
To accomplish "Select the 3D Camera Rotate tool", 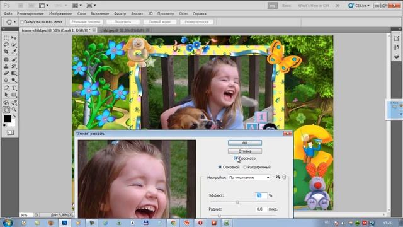I will coord(14,103).
